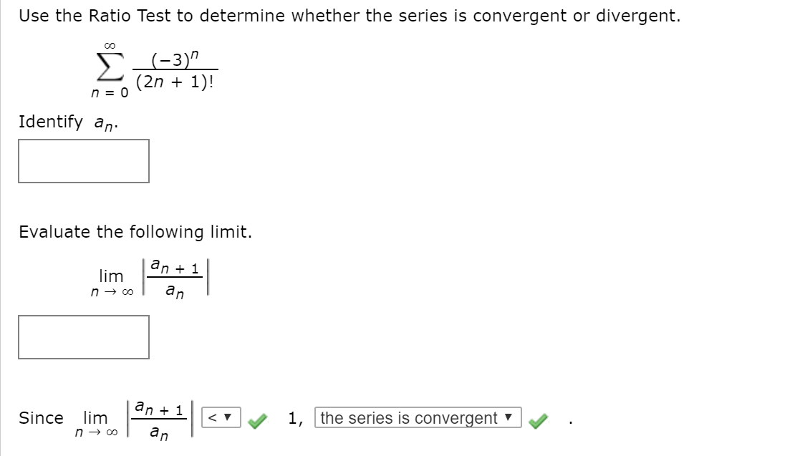Click the absolute value expression a n+1 over a n
805x456 pixels.
tap(175, 278)
